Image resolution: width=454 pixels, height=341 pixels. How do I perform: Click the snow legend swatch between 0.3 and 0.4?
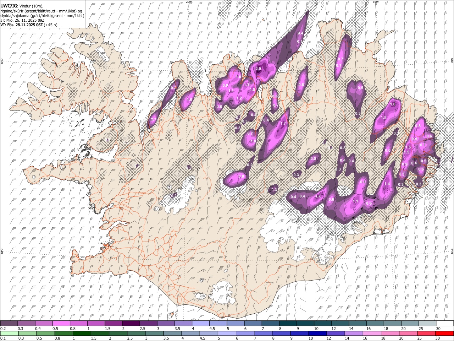[x=27, y=323]
